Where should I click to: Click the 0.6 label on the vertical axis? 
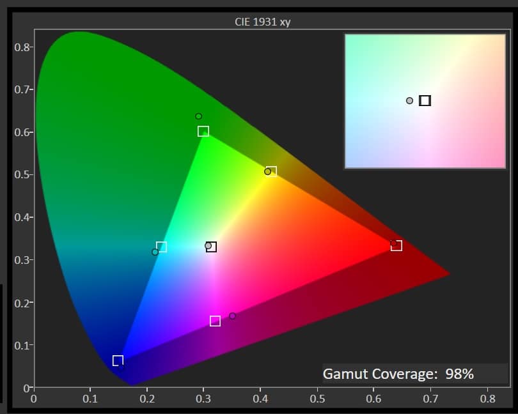click(x=22, y=132)
